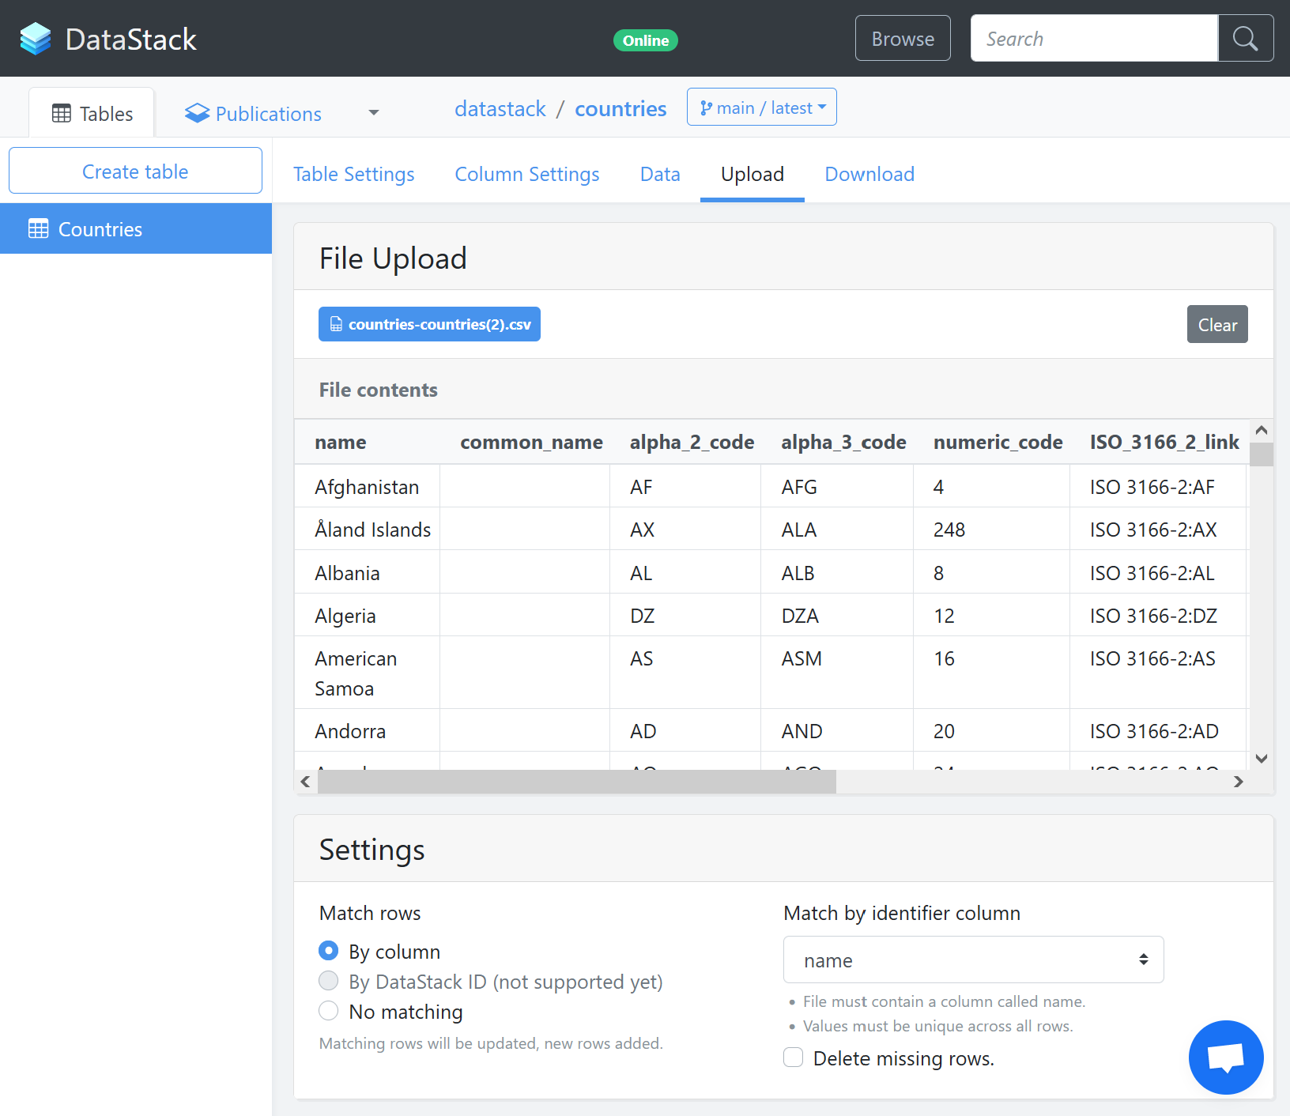
Task: Open the Column Settings tab
Action: point(526,174)
